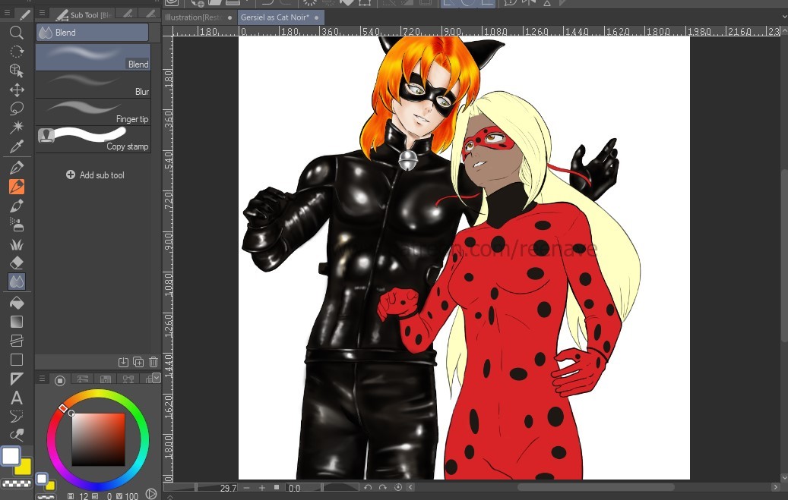
Task: Switch to the Brush size tab
Action: coord(150,14)
